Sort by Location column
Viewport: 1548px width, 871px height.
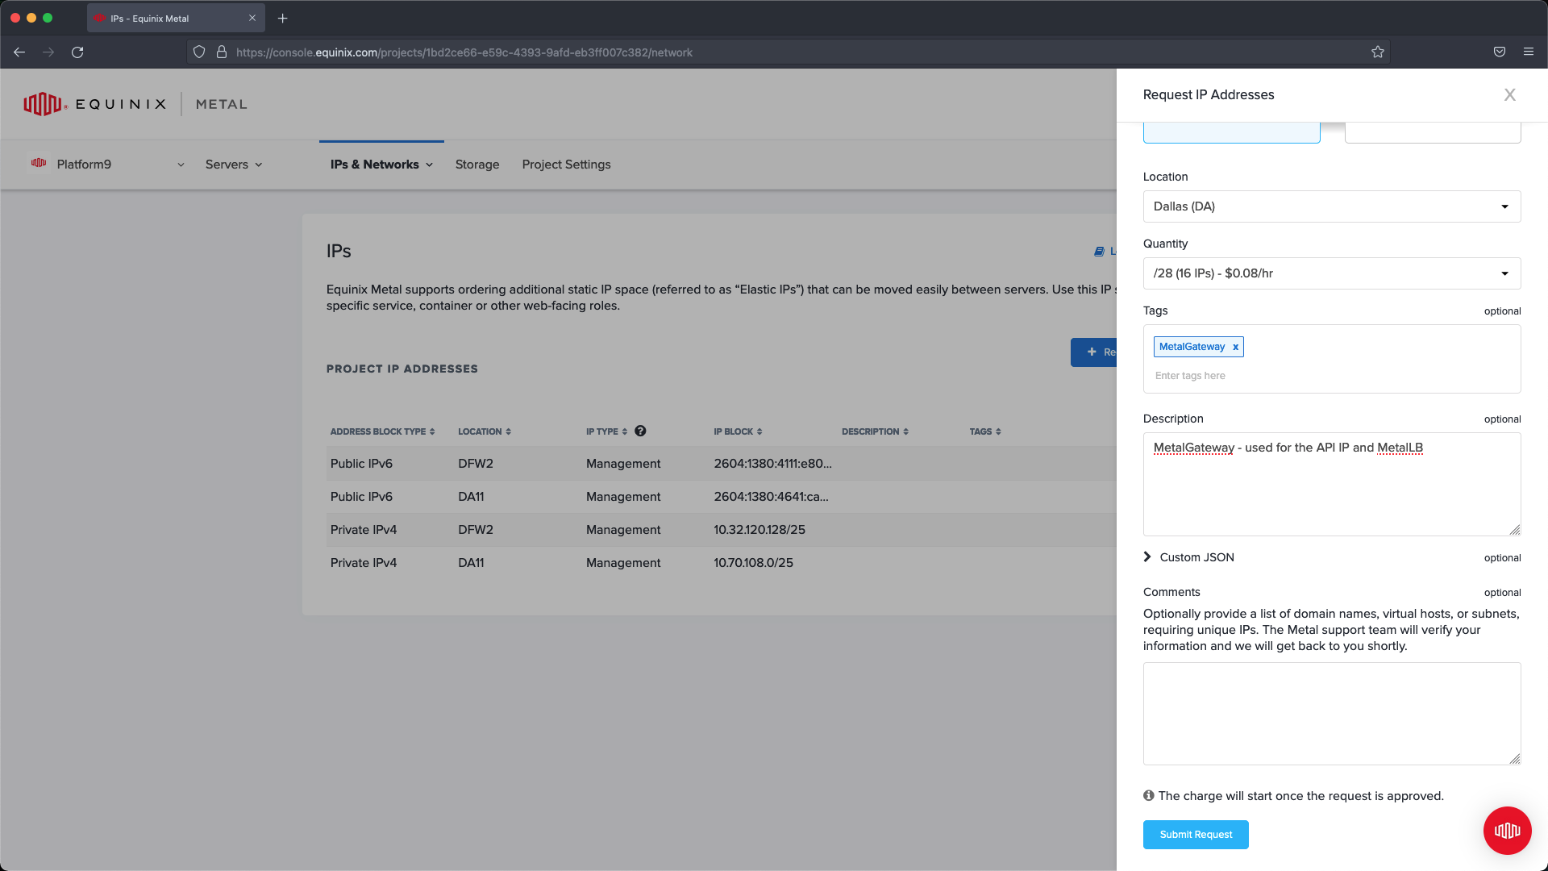(x=485, y=431)
